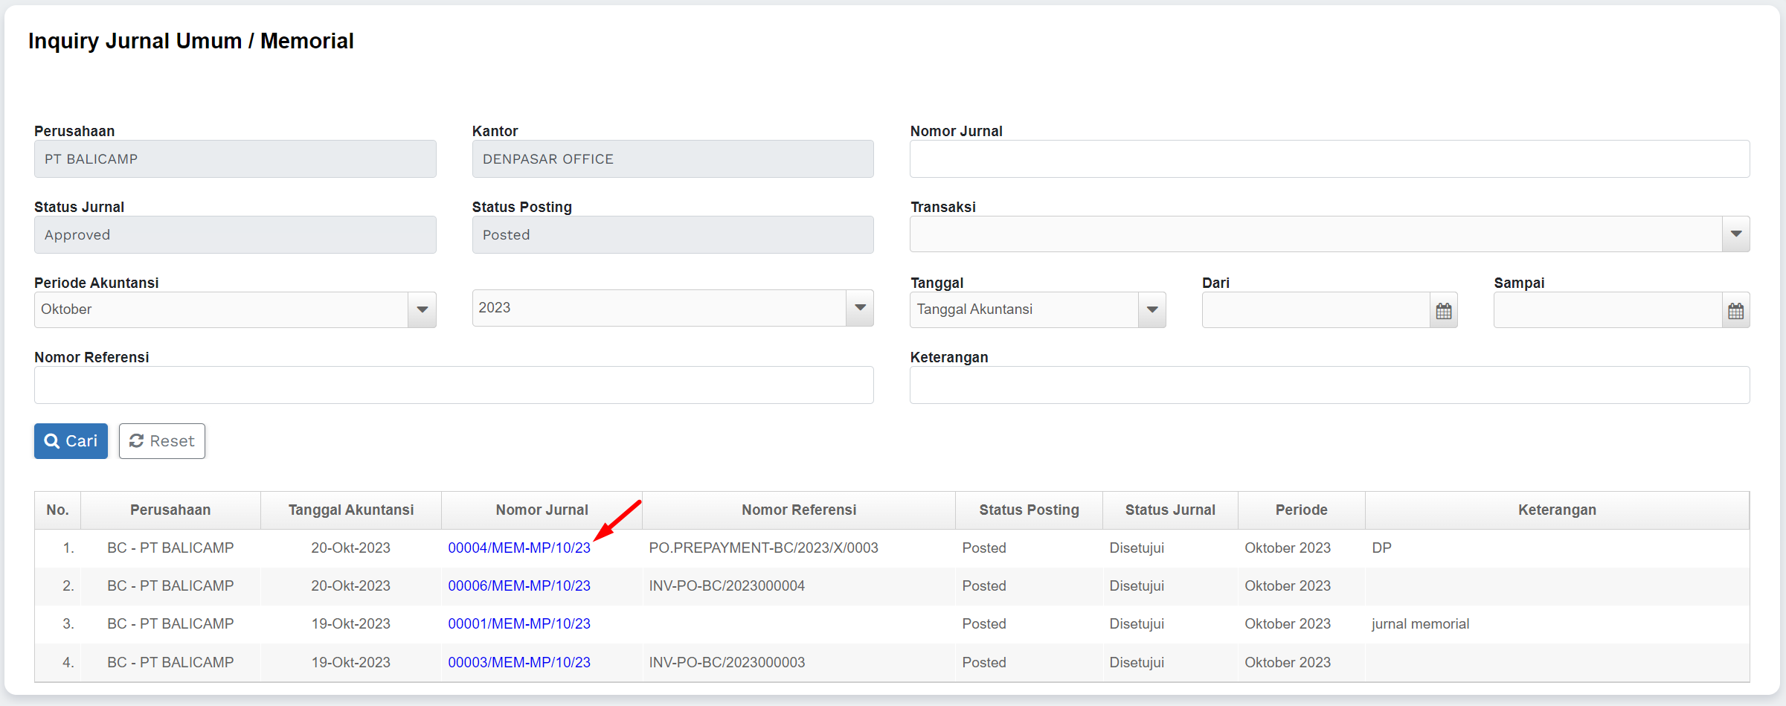Open journal 00006/MEM-MP/10/23 link

click(518, 586)
